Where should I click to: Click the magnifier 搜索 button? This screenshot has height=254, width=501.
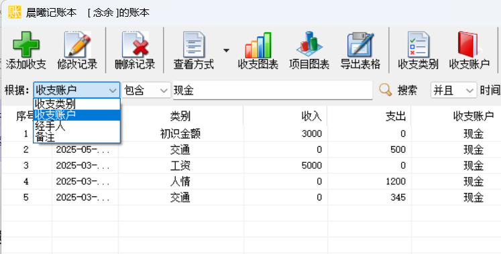pos(398,90)
